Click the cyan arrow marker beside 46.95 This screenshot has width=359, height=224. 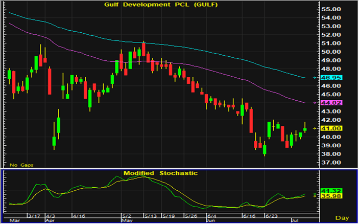coord(314,77)
